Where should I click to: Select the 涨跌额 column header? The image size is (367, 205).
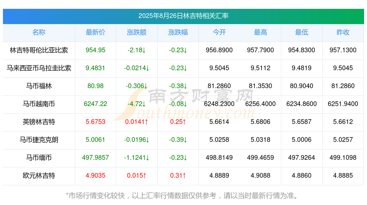click(137, 32)
